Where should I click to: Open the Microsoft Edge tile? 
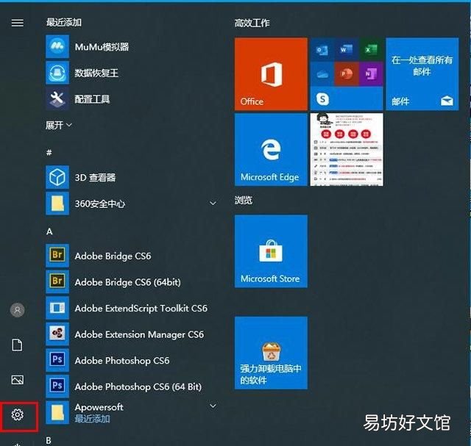click(x=271, y=150)
